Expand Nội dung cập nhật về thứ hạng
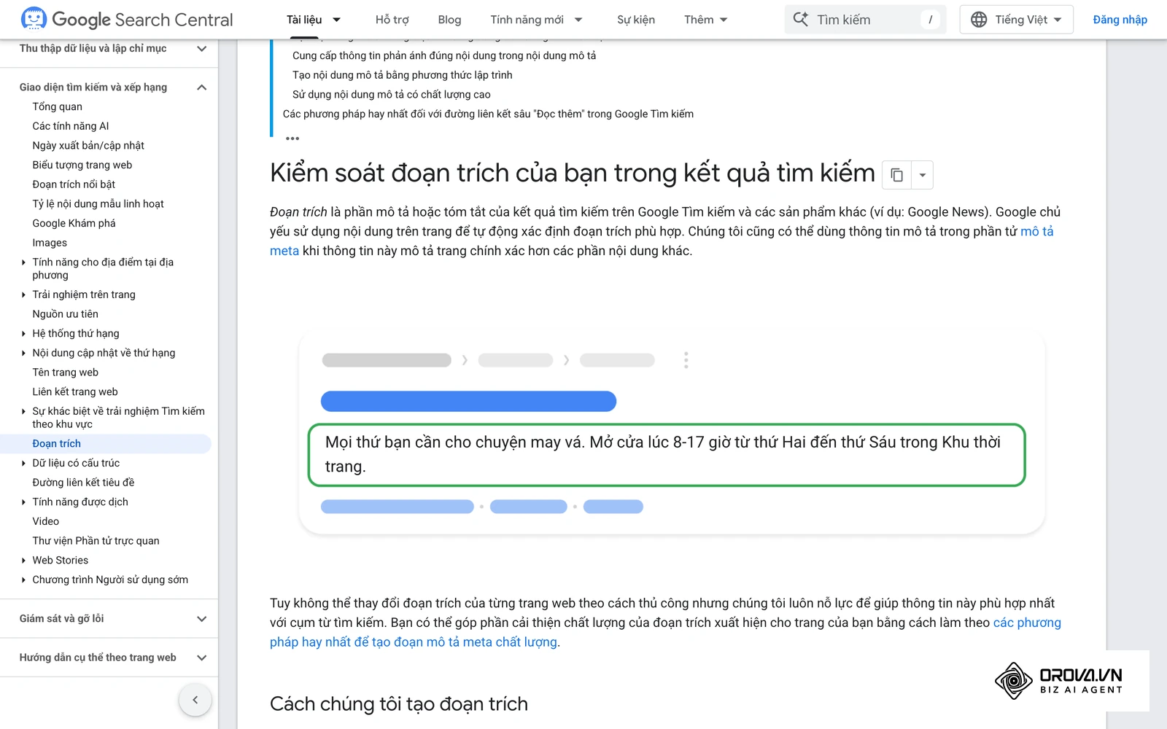Image resolution: width=1167 pixels, height=729 pixels. coord(23,353)
